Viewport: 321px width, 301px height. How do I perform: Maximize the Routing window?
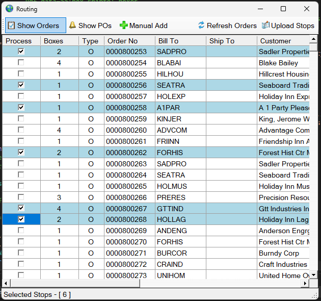pyautogui.click(x=283, y=9)
